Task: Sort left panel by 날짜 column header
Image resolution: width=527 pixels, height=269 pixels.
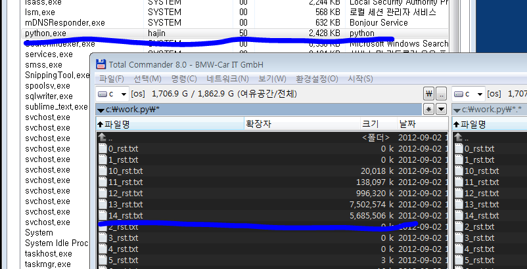Action: pos(423,124)
